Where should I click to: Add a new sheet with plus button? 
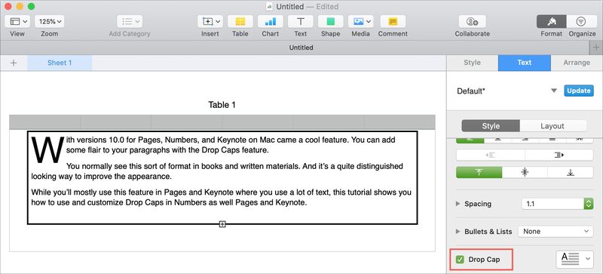14,63
